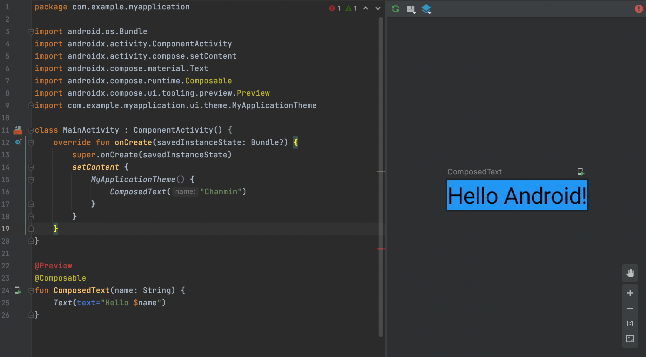Set preview zoom to 1:1

pos(630,324)
